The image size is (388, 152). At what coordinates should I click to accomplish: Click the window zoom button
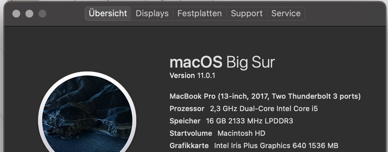pos(42,14)
